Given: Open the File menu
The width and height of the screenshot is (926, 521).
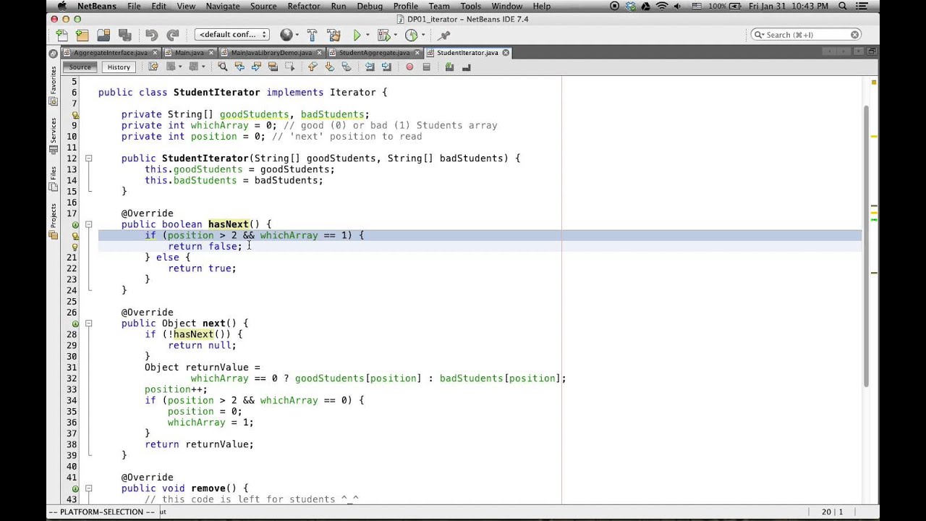Looking at the screenshot, I should coord(134,6).
